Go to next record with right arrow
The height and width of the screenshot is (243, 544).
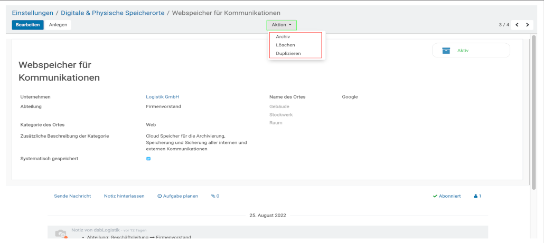(527, 25)
